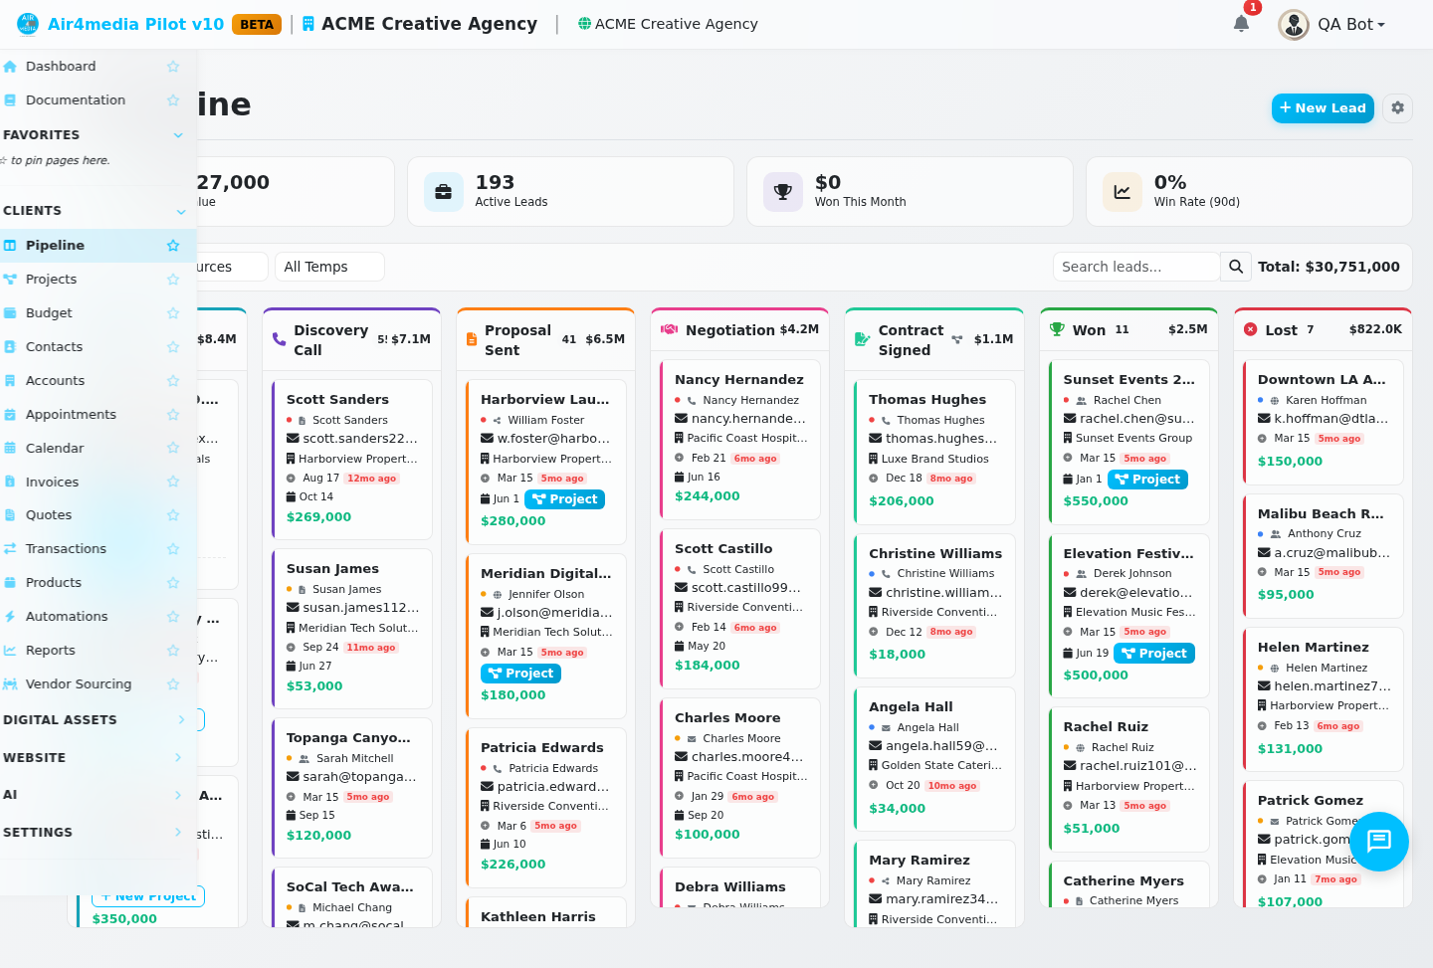Screen dimensions: 1433x968
Task: Open the notifications bell
Action: [x=1241, y=24]
